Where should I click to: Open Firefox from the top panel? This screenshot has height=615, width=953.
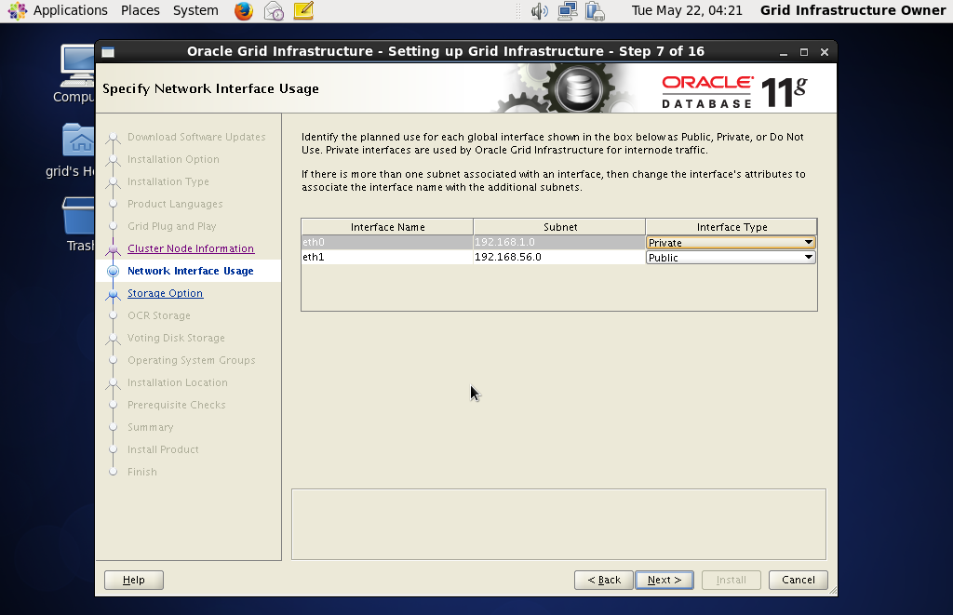coord(242,11)
